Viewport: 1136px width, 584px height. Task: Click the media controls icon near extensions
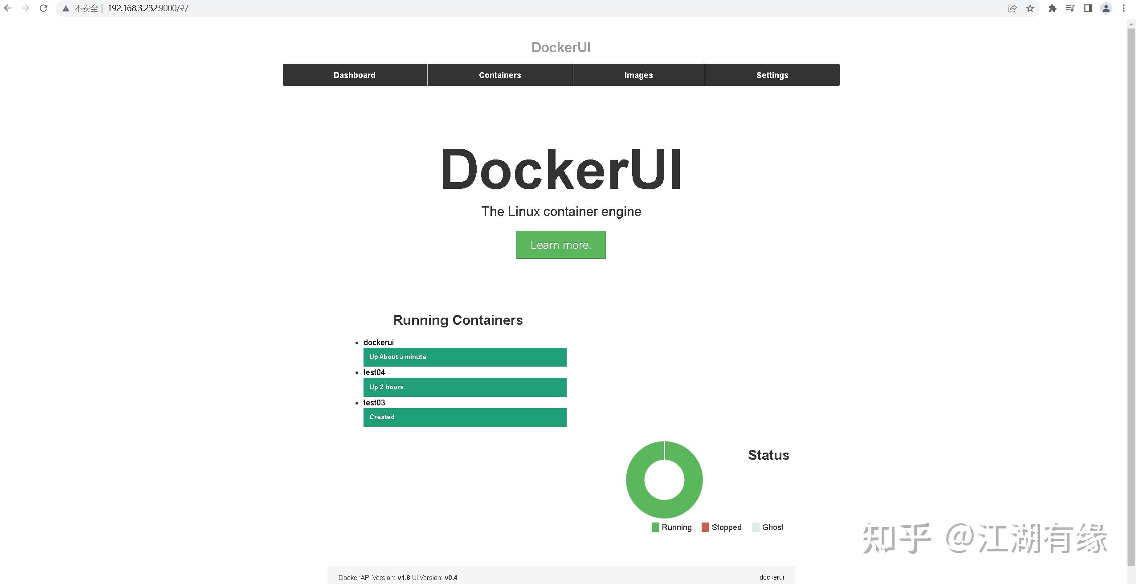(x=1070, y=8)
